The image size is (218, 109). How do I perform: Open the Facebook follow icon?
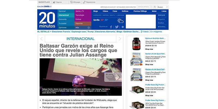tap(111, 27)
